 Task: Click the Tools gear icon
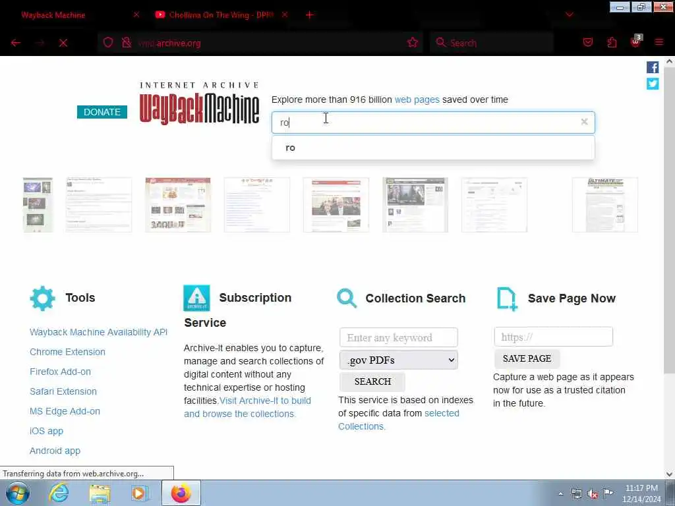pos(43,298)
